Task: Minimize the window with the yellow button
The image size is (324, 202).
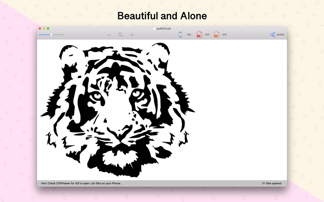Action: pos(44,28)
